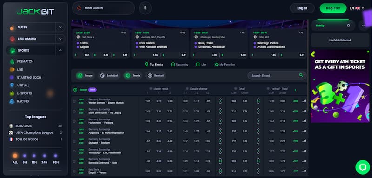The height and width of the screenshot is (178, 372).
Task: Click the microphone voice search icon
Action: [145, 8]
